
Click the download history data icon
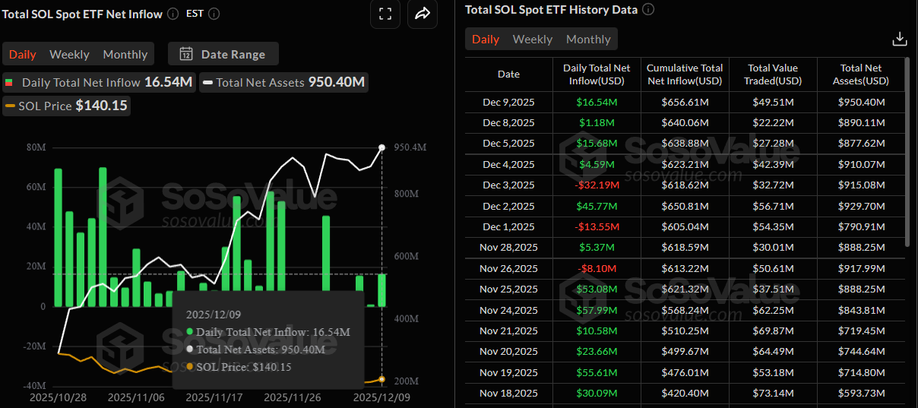pyautogui.click(x=899, y=39)
